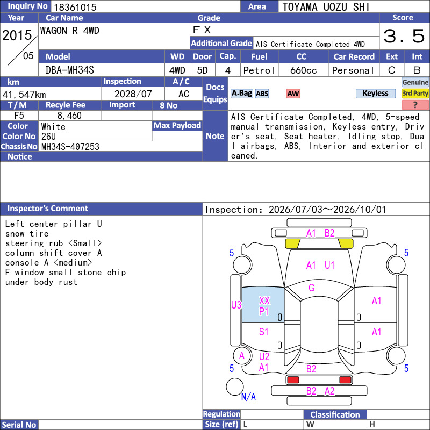
Task: Click the left yellow headlight on diagram
Action: click(292, 243)
